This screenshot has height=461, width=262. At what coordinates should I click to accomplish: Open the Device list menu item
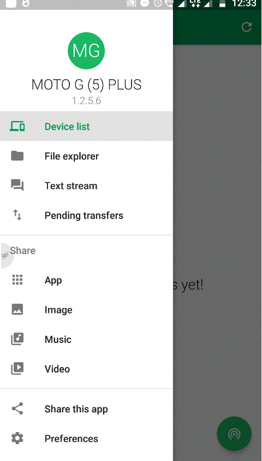coord(86,126)
